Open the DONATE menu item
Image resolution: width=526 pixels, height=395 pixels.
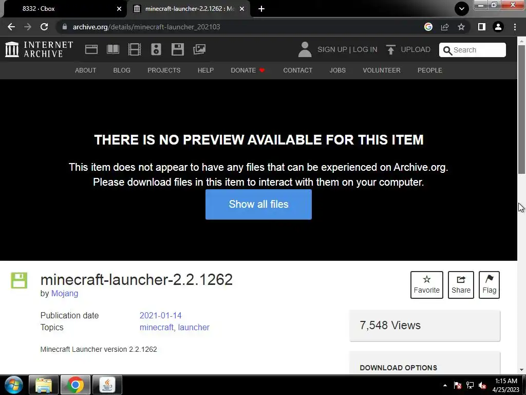[248, 70]
